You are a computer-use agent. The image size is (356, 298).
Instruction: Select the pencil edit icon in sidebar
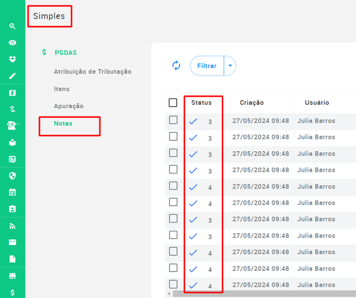(x=12, y=76)
